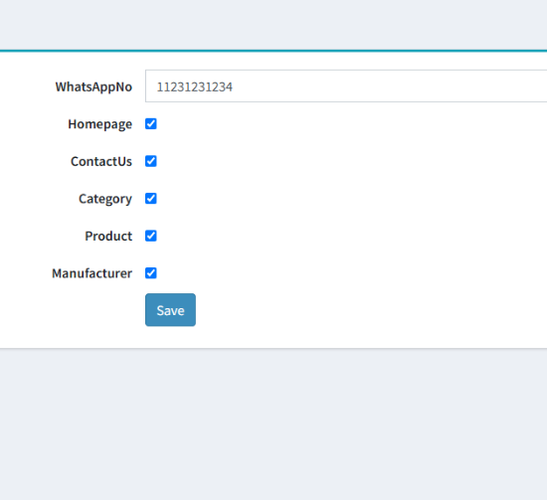Click the WhatsAppNo input field
Screen dimensions: 547x500
pyautogui.click(x=346, y=86)
